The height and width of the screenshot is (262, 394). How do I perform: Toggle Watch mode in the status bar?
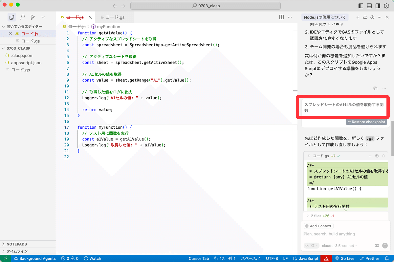(x=92, y=258)
